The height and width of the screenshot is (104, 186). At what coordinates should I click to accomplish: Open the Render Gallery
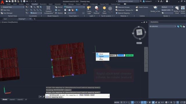point(183,10)
